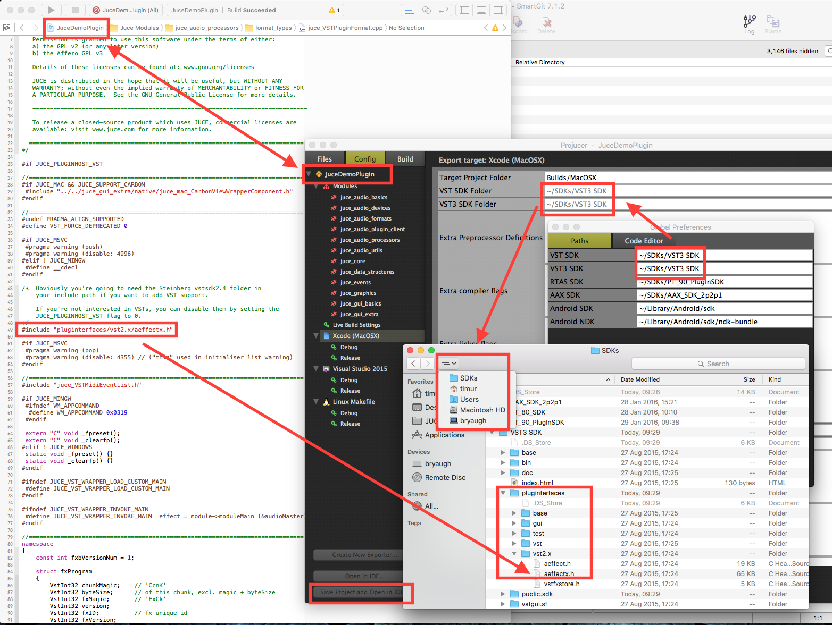Viewport: 832px width, 625px height.
Task: Select the Debug configuration under Xcode (MacOSX)
Action: 349,347
